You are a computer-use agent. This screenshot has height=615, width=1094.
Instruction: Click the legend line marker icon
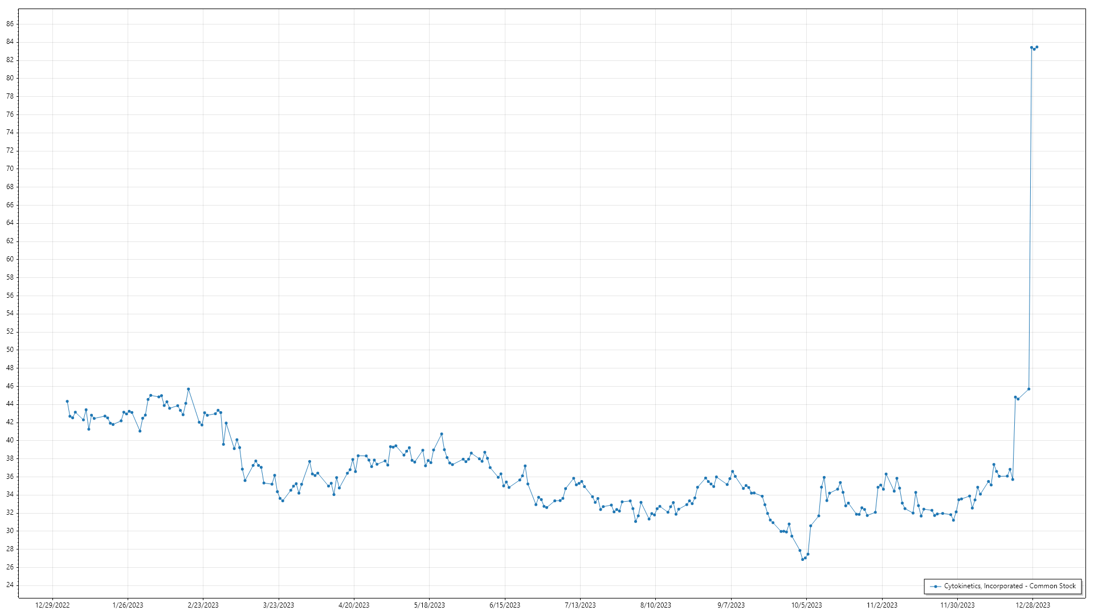coord(935,586)
